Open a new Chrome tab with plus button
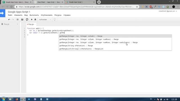 pos(99,2)
